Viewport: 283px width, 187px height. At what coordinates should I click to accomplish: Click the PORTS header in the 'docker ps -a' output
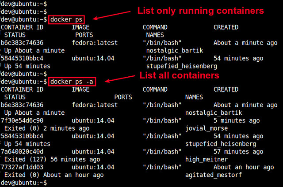pos(123,97)
